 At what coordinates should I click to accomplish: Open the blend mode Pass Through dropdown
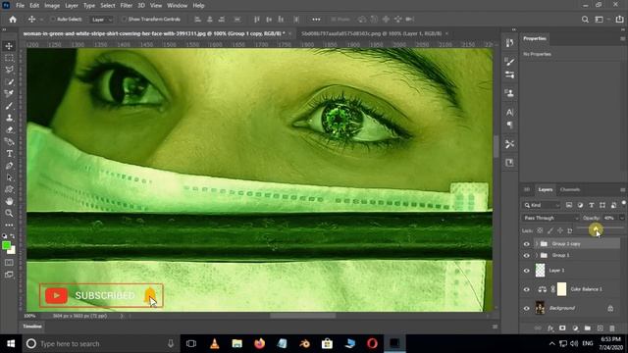point(550,218)
